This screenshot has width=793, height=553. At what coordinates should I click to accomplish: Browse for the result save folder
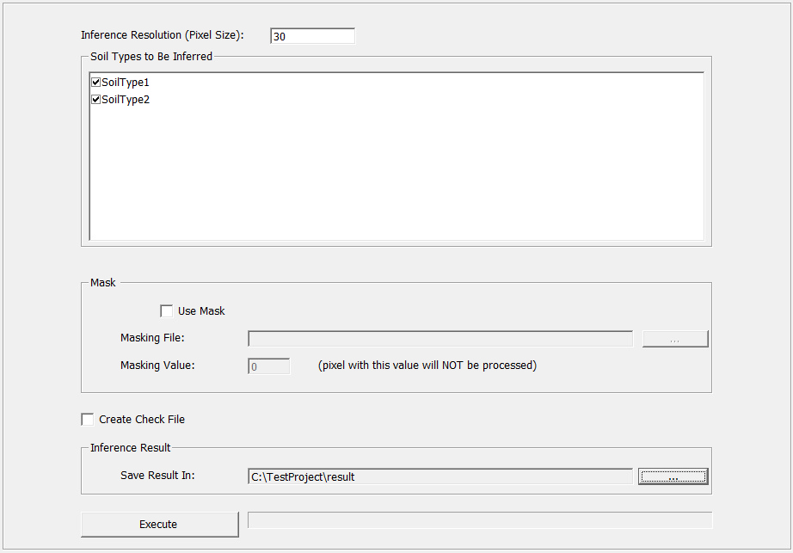(x=673, y=476)
